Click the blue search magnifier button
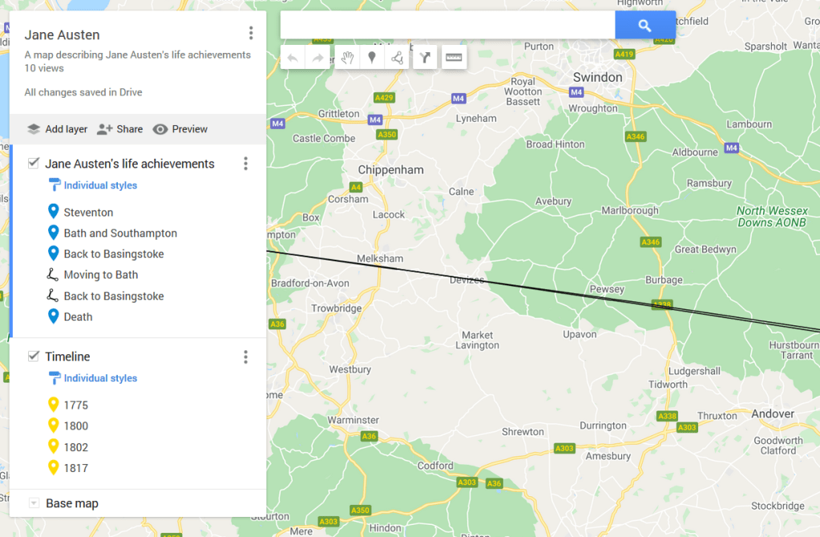The width and height of the screenshot is (820, 537). (x=645, y=26)
